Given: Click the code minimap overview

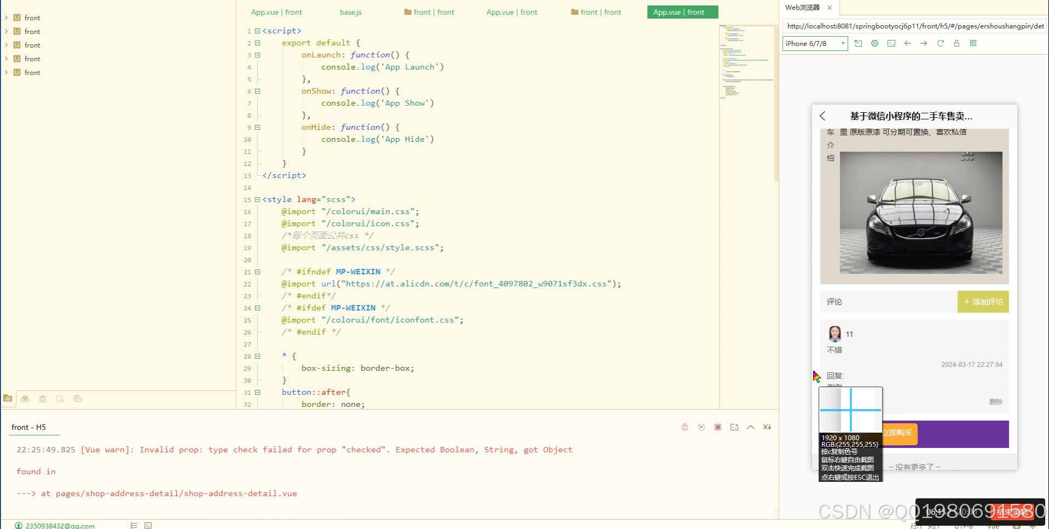Looking at the screenshot, I should [x=747, y=61].
